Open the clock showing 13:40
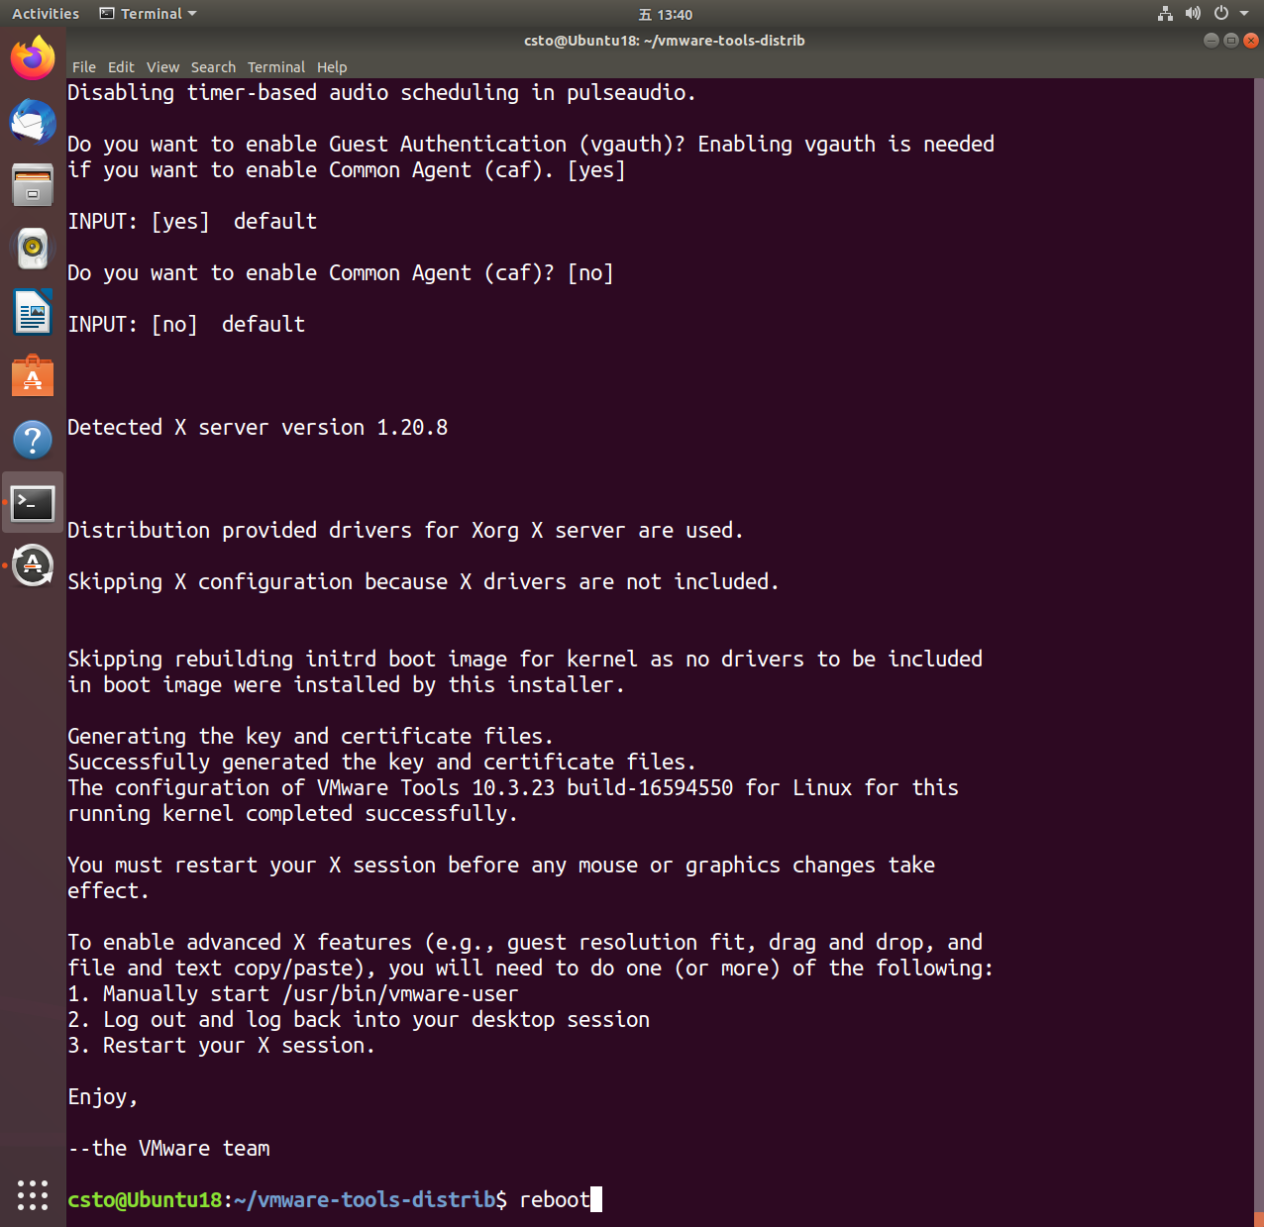This screenshot has height=1227, width=1264. tap(666, 15)
